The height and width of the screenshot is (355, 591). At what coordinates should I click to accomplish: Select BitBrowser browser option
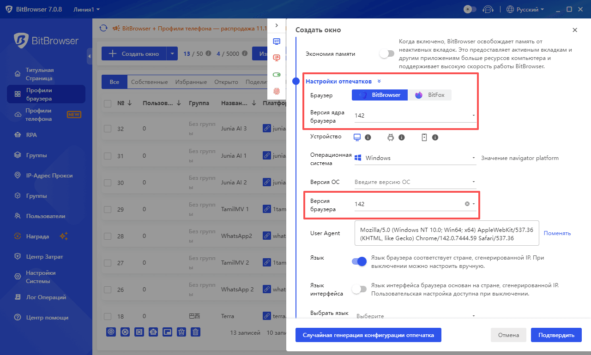click(x=380, y=95)
